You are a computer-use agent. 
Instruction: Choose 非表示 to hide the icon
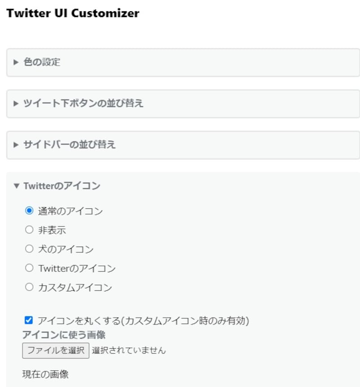click(x=30, y=229)
